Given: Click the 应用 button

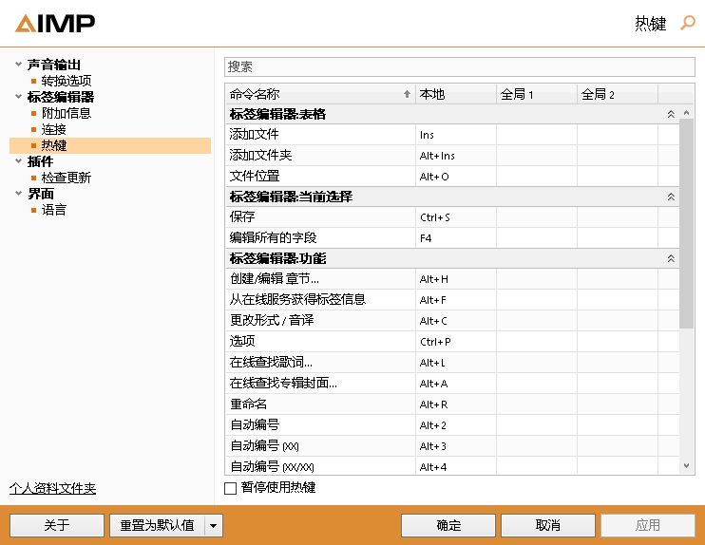Looking at the screenshot, I should (x=648, y=525).
